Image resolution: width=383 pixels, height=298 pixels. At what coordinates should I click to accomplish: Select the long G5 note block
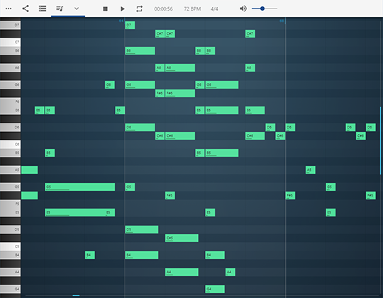80,187
